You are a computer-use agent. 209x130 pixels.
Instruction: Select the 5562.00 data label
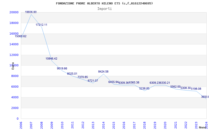point(175,87)
